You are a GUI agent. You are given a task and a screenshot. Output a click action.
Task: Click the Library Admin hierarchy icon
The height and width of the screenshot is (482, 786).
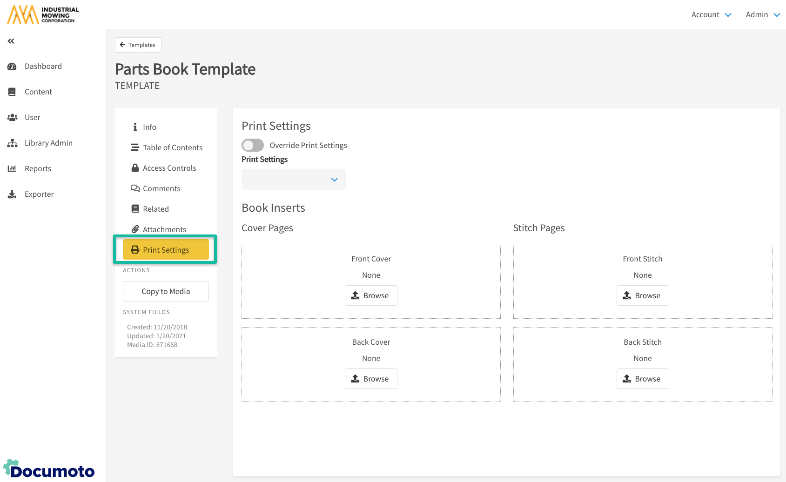(12, 143)
